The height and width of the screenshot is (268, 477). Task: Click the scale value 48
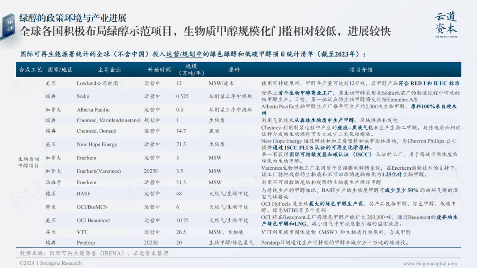[x=179, y=194]
